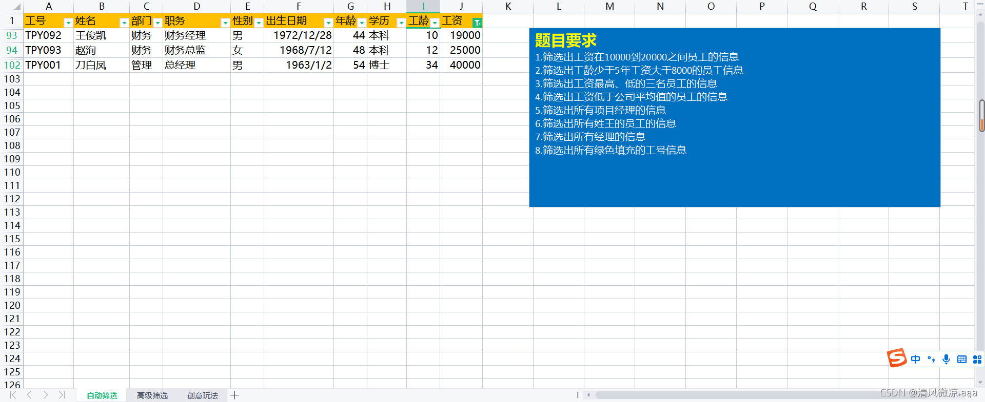985x402 pixels.
Task: Go to the last sheet tab arrow
Action: [62, 395]
